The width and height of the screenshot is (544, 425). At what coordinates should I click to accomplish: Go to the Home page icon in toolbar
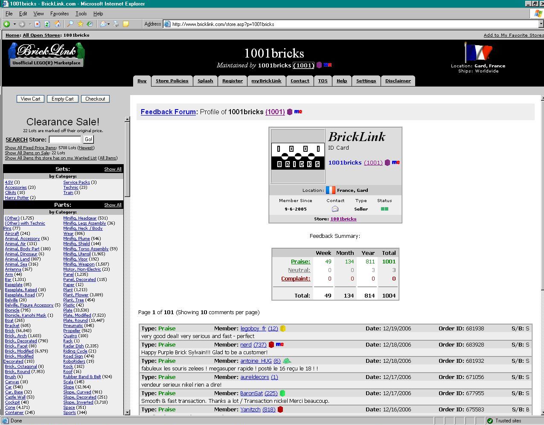click(x=57, y=24)
